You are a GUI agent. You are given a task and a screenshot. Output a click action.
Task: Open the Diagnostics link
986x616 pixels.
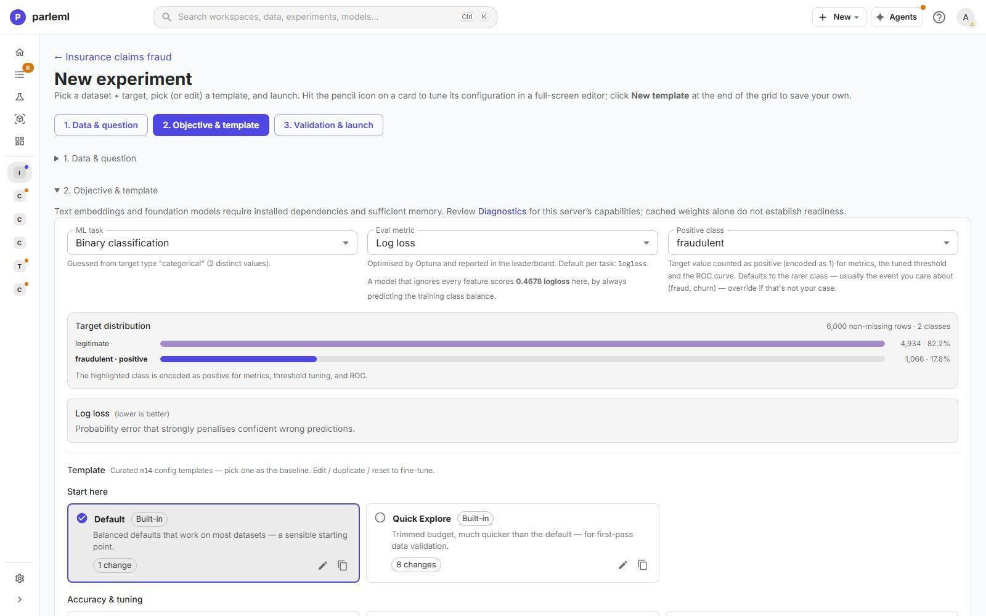pos(502,211)
